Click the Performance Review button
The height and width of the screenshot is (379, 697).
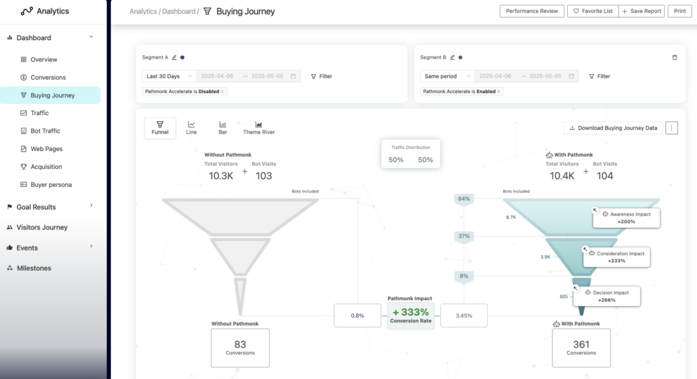[x=532, y=11]
